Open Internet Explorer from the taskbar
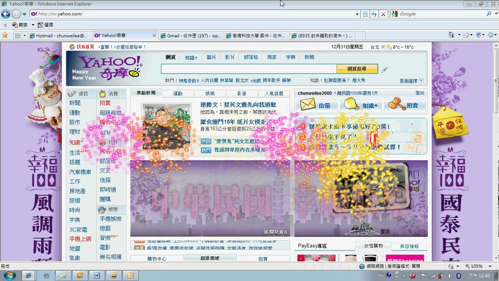The image size is (499, 281). 29,276
